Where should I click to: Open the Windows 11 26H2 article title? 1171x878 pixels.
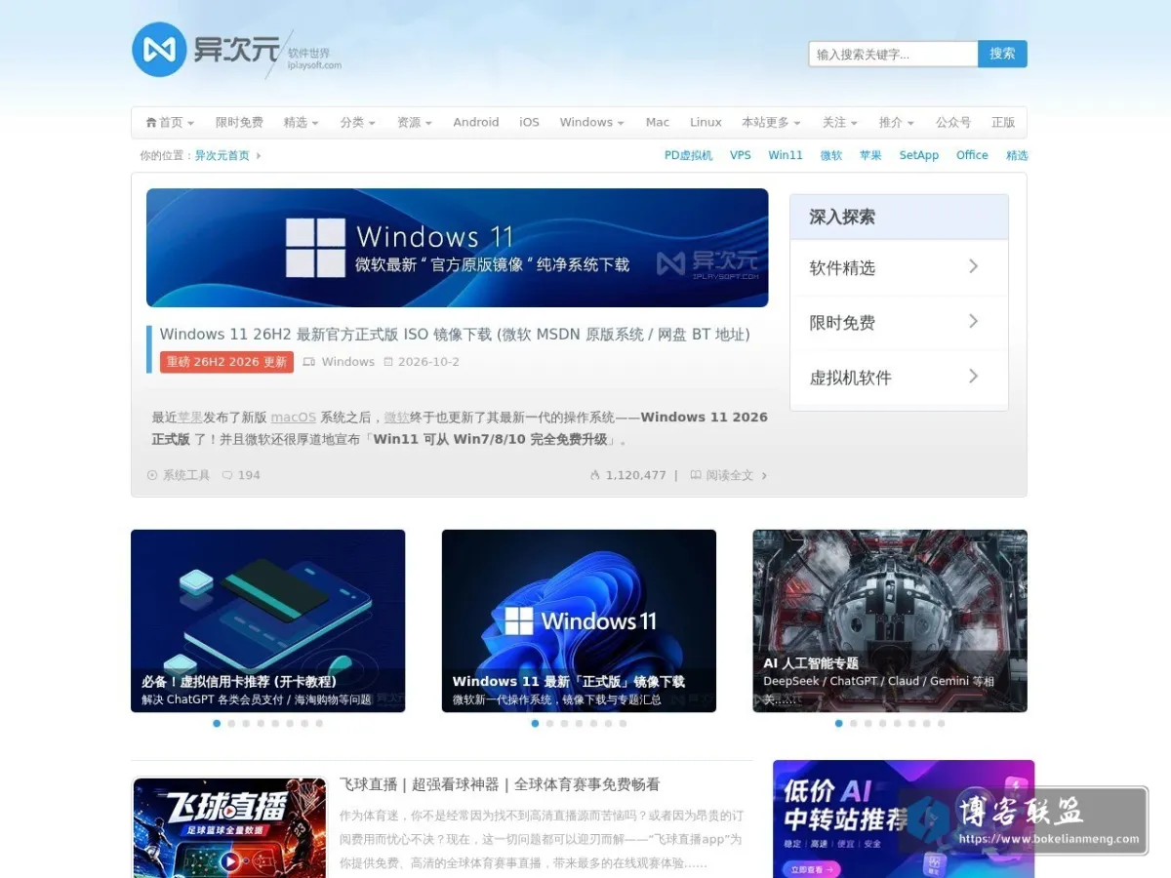click(455, 334)
